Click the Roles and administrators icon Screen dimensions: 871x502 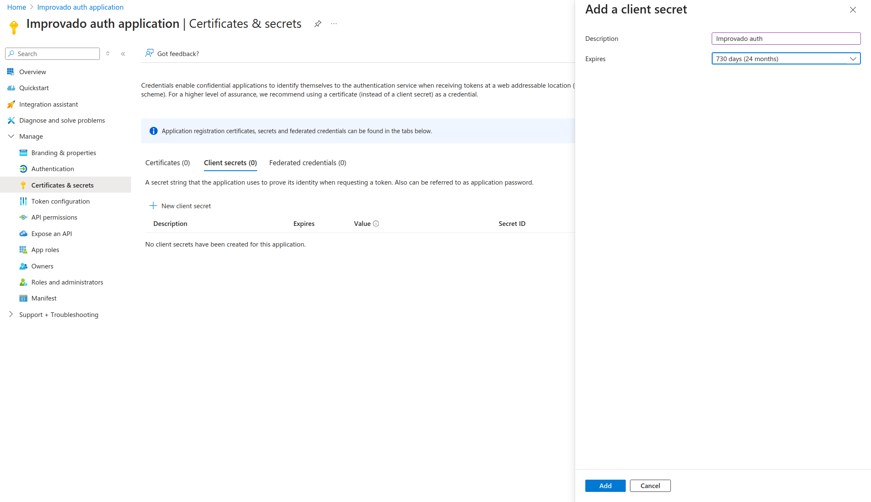[23, 282]
